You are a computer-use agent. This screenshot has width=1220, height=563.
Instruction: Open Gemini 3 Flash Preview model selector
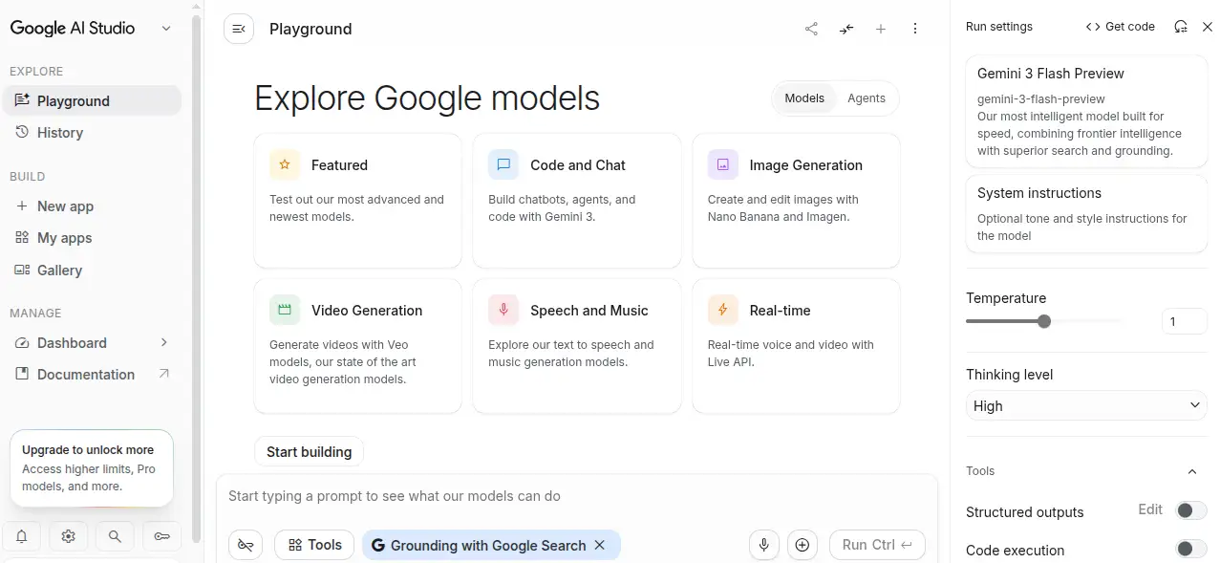point(1086,111)
